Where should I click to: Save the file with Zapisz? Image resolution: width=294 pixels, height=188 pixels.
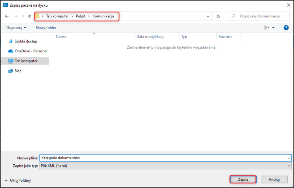point(243,179)
